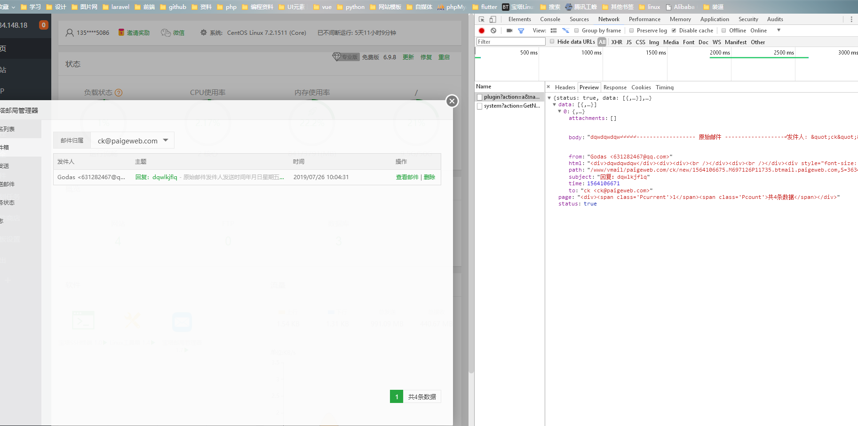Viewport: 858px width, 426px height.
Task: Activate the inspect element picker
Action: coord(482,19)
